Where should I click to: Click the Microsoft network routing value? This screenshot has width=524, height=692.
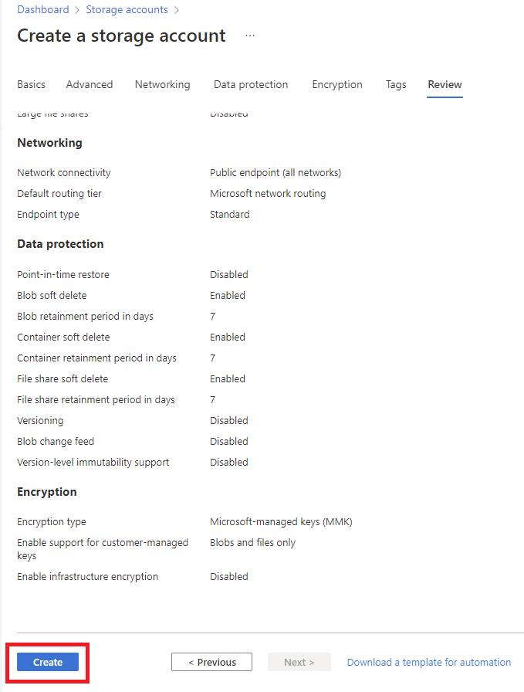268,194
